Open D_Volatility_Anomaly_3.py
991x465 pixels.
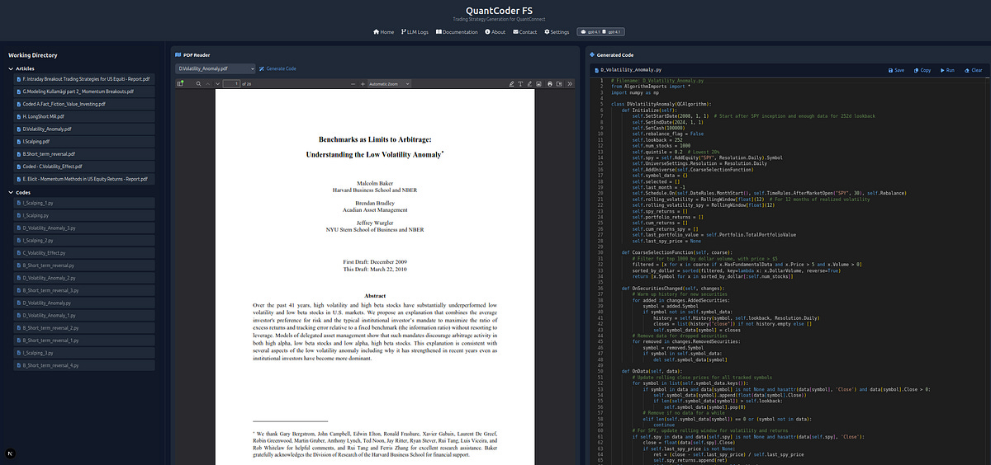pyautogui.click(x=85, y=228)
